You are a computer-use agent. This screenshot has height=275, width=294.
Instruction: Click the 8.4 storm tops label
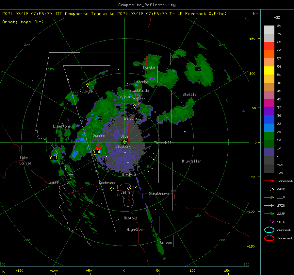point(96,152)
